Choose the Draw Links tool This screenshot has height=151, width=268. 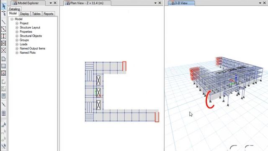click(4, 104)
